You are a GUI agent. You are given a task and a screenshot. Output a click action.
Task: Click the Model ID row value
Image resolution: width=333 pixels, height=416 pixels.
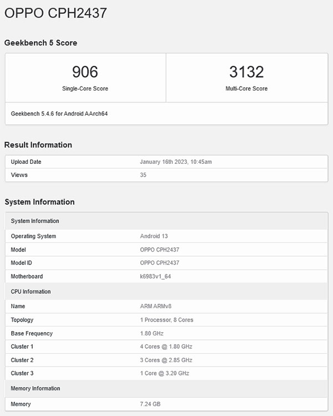coord(159,263)
